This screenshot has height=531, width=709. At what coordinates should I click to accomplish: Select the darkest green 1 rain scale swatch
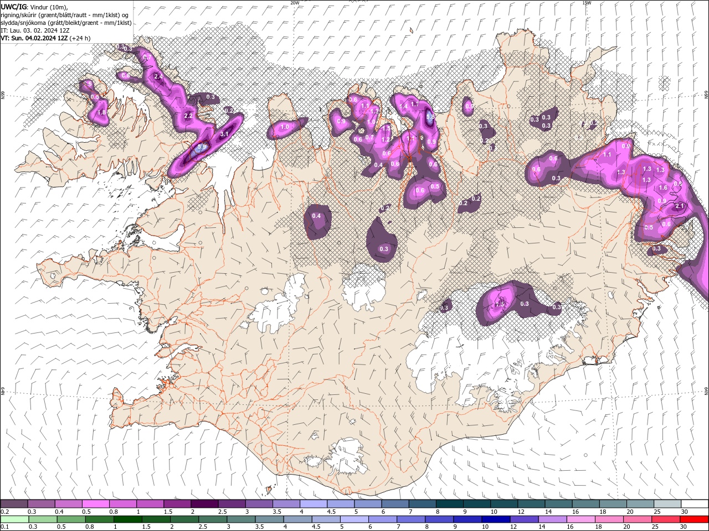pyautogui.click(x=127, y=519)
